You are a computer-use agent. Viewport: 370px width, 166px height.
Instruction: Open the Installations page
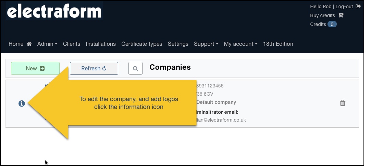(x=101, y=44)
